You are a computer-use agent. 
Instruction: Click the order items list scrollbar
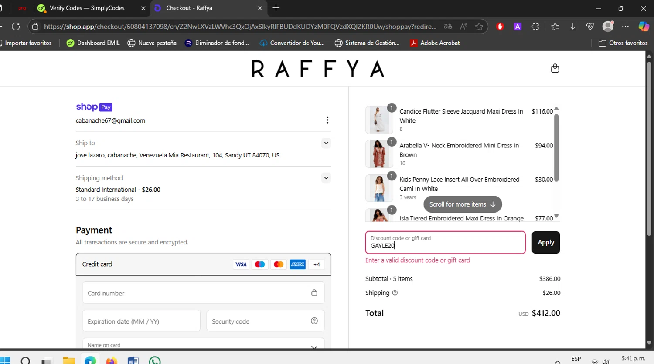556,148
